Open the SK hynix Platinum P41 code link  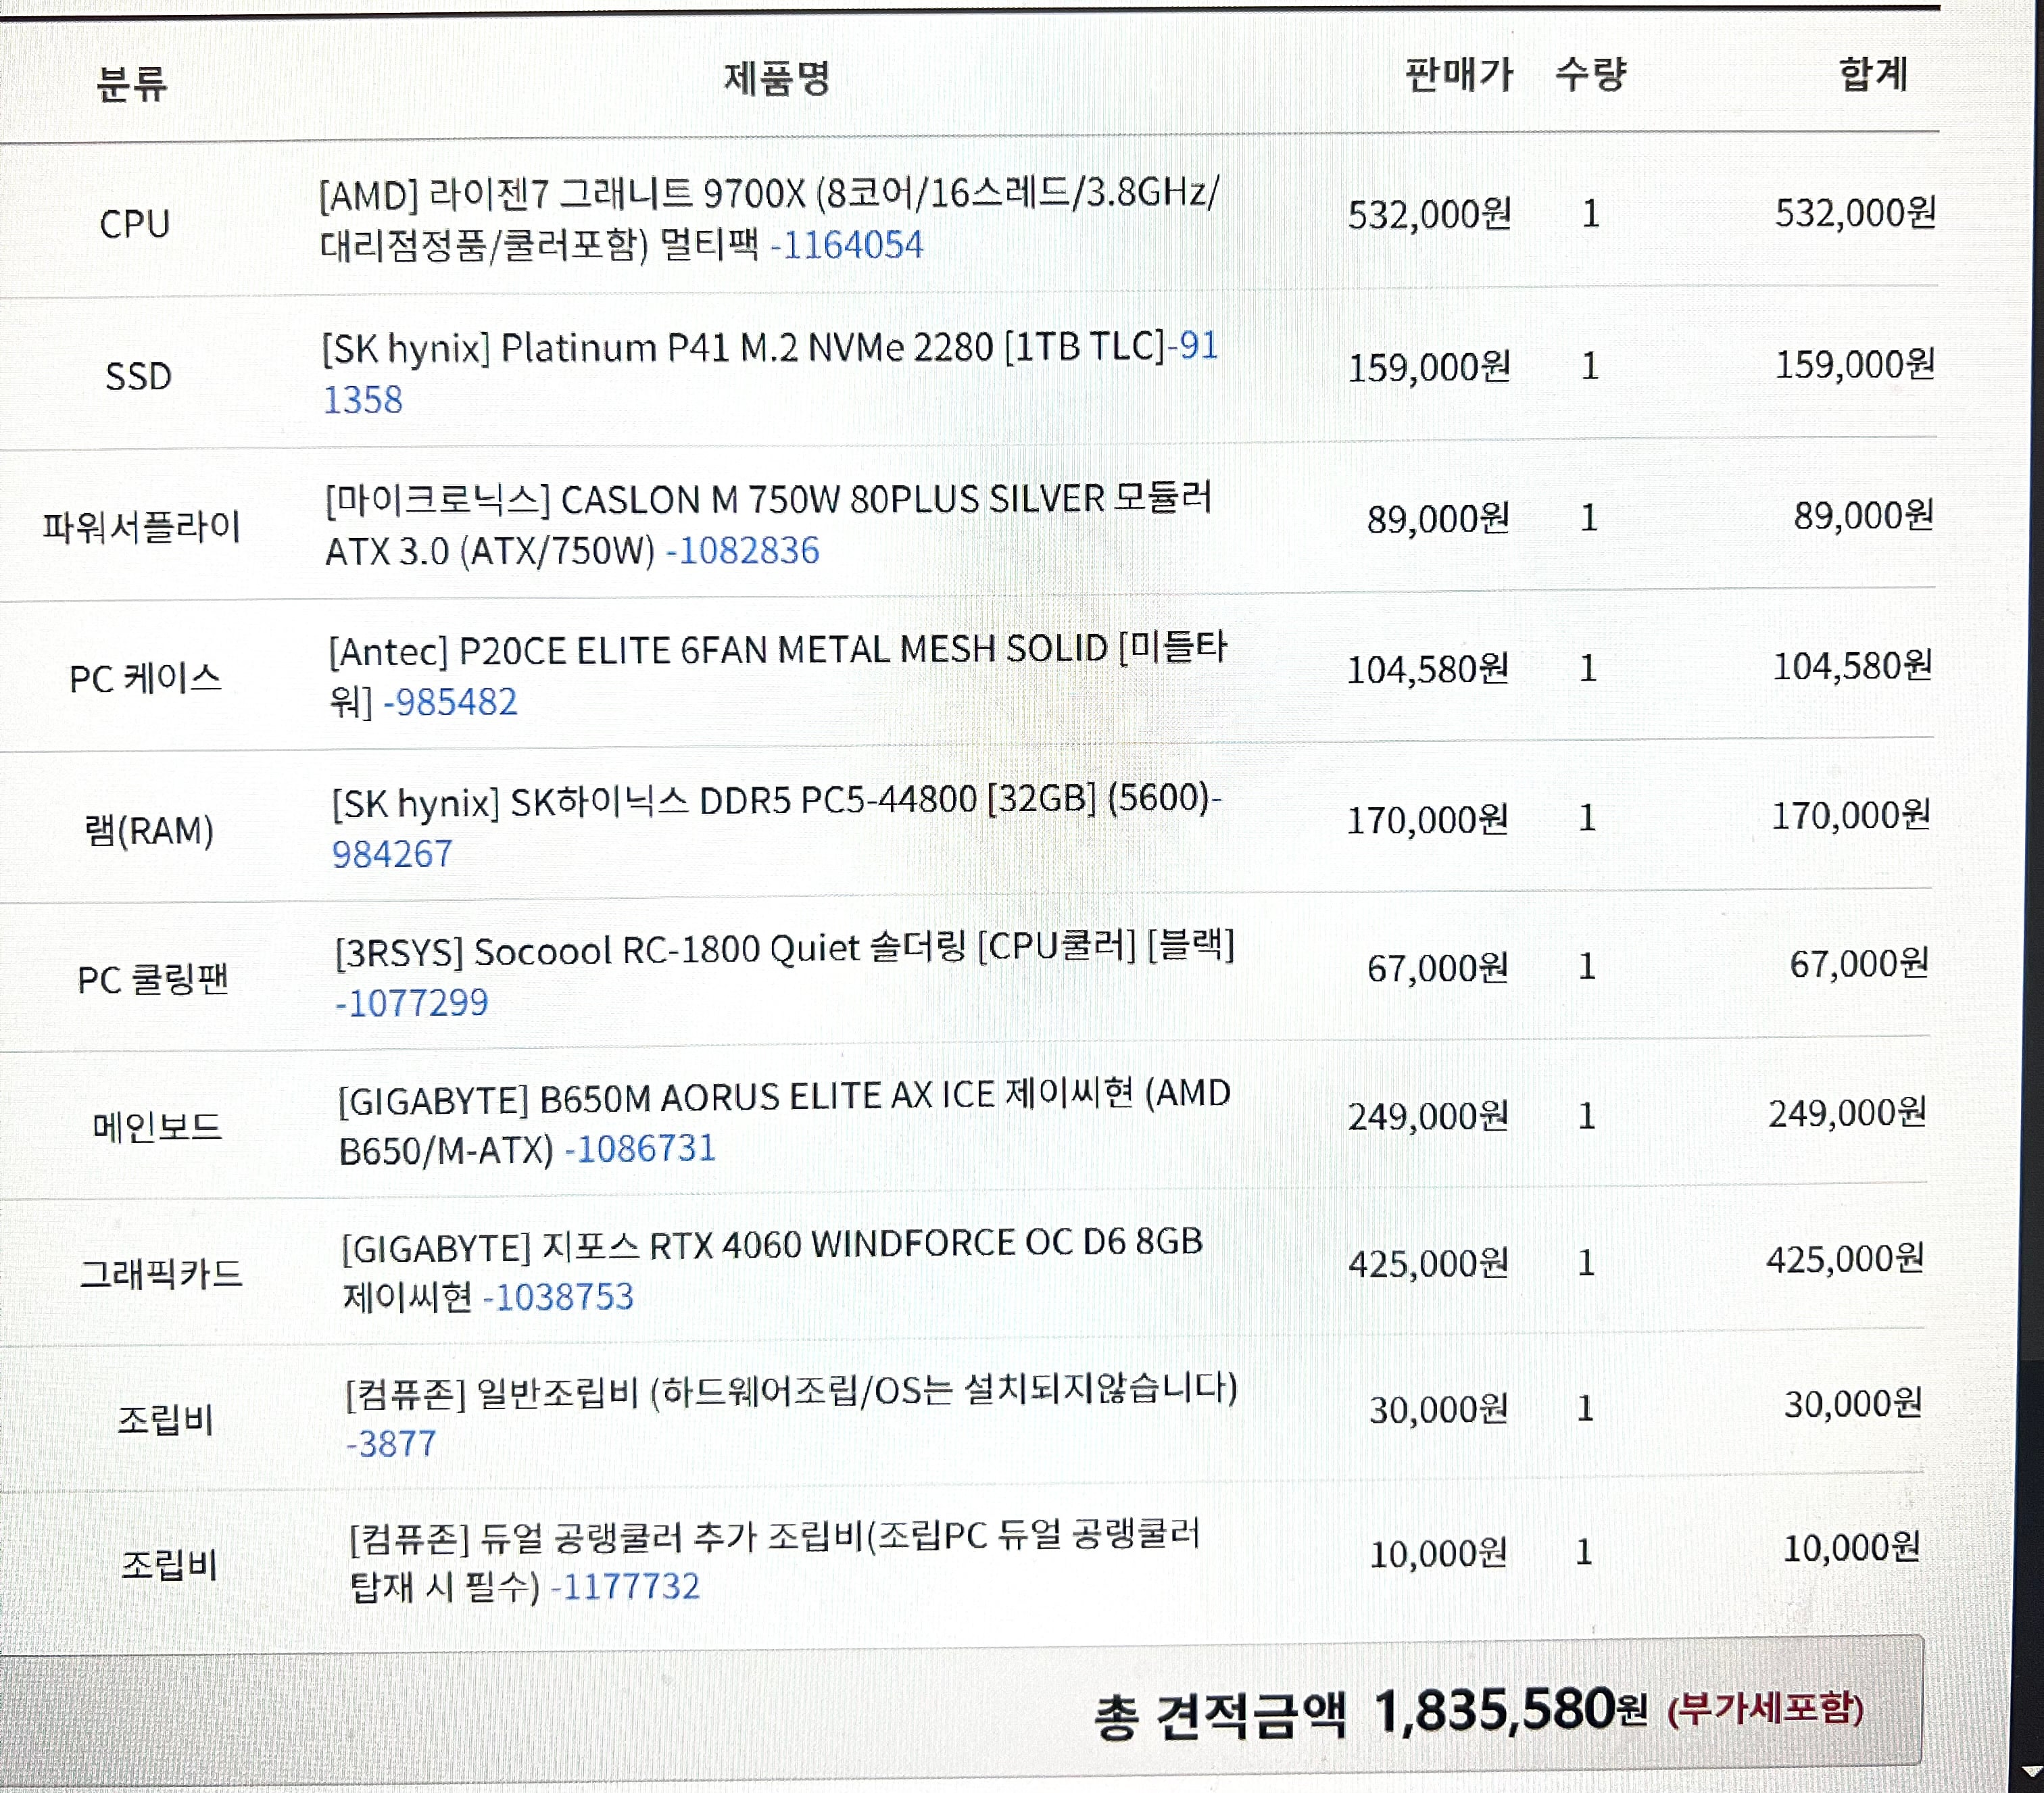770,373
